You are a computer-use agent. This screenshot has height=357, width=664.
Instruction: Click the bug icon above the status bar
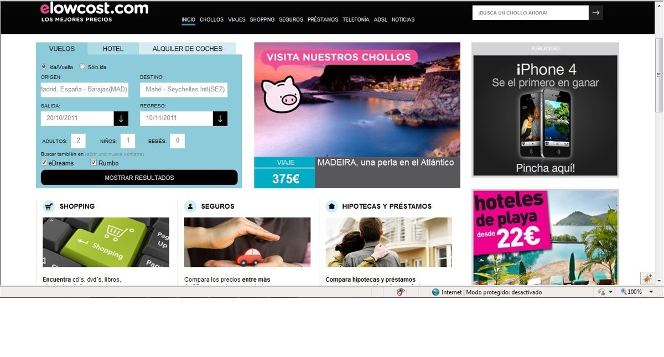coord(646,278)
